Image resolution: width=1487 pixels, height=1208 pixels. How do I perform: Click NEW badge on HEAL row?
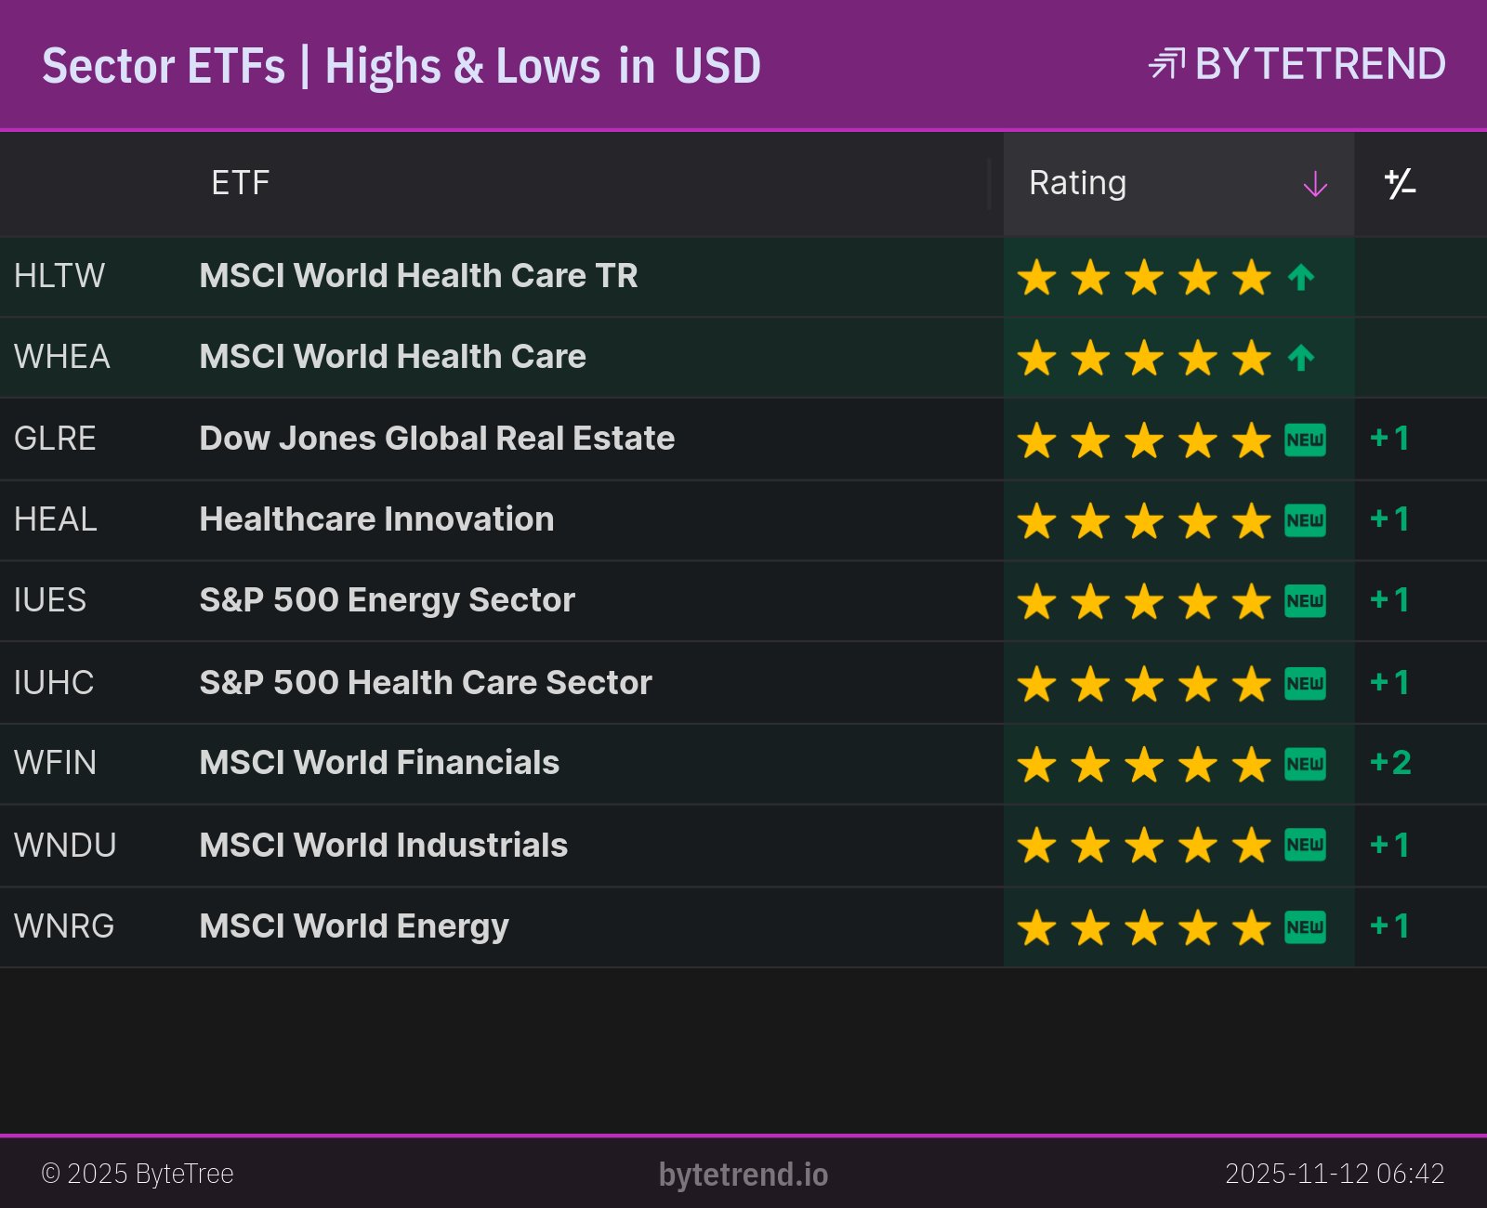point(1305,520)
